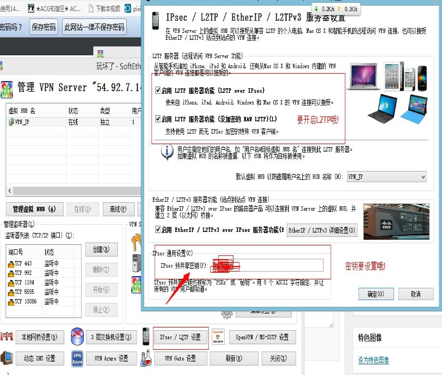
Task: Click the OpenVPN / MS-SSTP icon
Action: [218, 336]
